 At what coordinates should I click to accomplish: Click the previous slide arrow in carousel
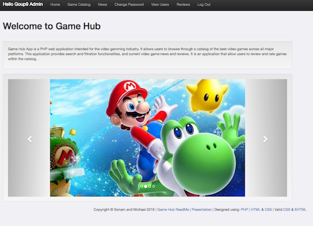(x=30, y=139)
